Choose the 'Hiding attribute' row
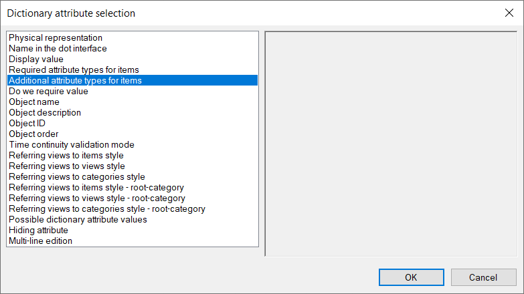524x294 pixels. click(133, 230)
